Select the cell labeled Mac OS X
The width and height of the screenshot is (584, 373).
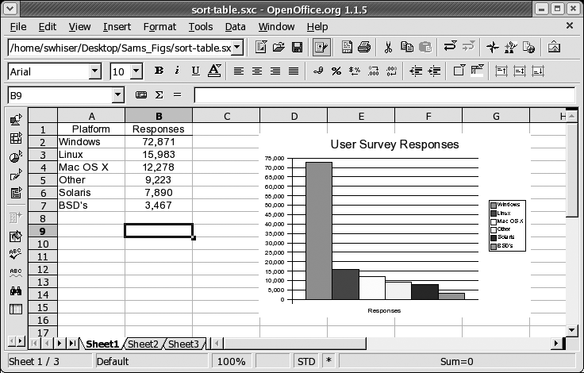click(91, 167)
